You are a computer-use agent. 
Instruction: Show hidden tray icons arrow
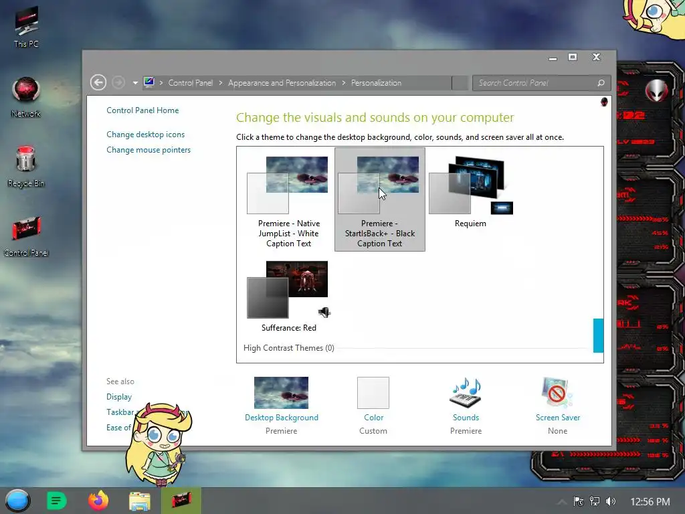coord(562,502)
